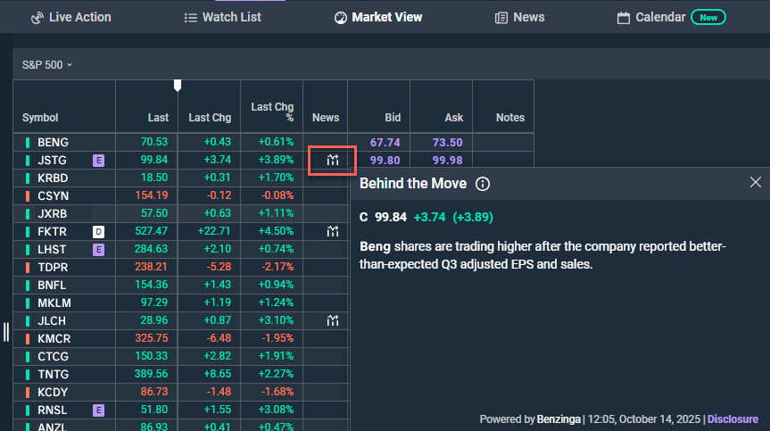Click info icon beside Behind the Move
770x431 pixels.
click(483, 184)
